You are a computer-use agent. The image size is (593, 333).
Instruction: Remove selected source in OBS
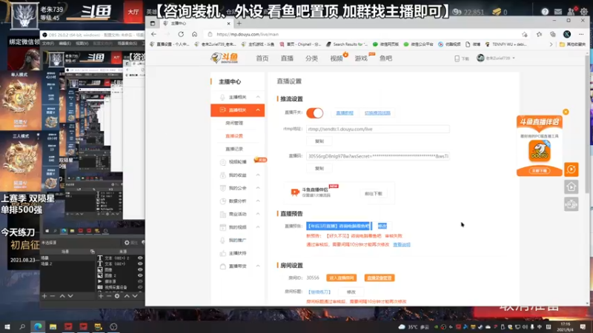(108, 296)
